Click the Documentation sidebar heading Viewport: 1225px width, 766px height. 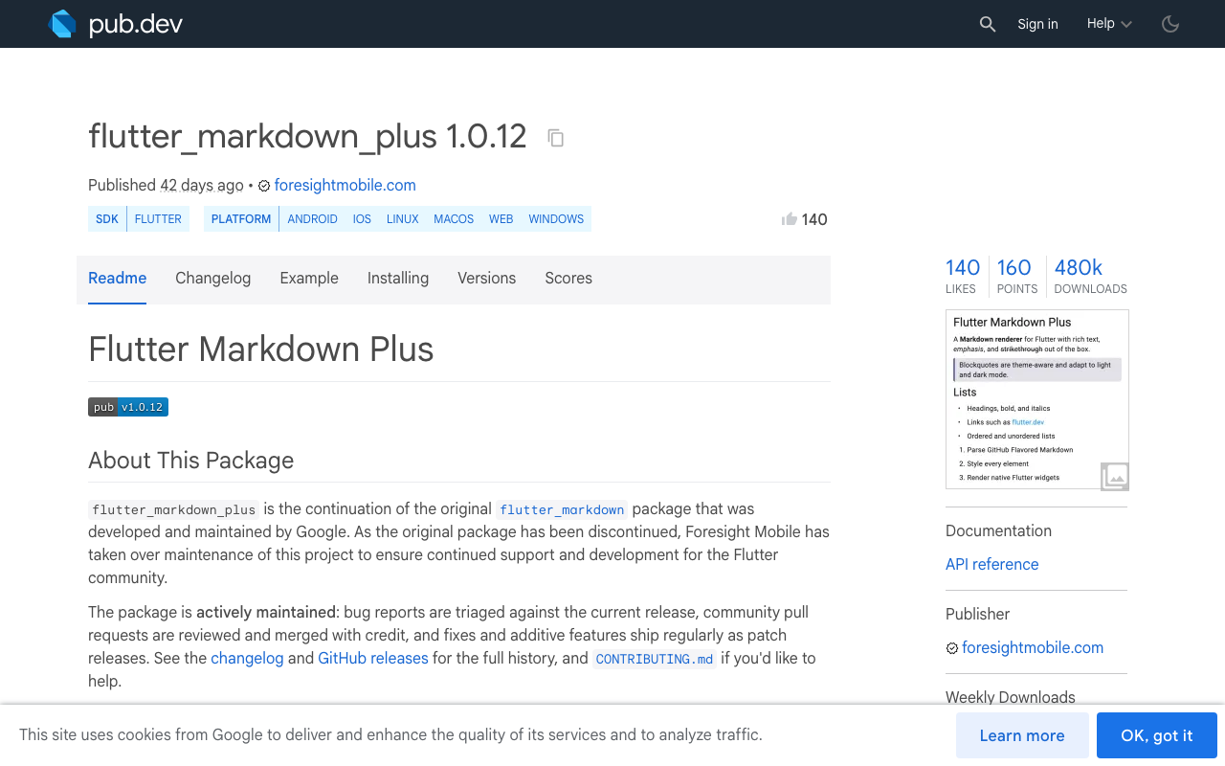click(998, 531)
